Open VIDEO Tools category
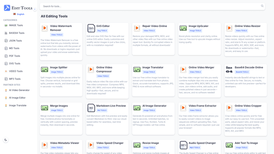Viewport: 274px width, 154px height. click(x=16, y=71)
